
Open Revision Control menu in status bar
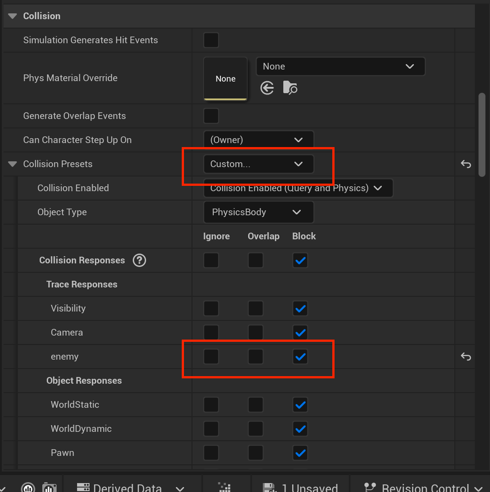coord(424,488)
